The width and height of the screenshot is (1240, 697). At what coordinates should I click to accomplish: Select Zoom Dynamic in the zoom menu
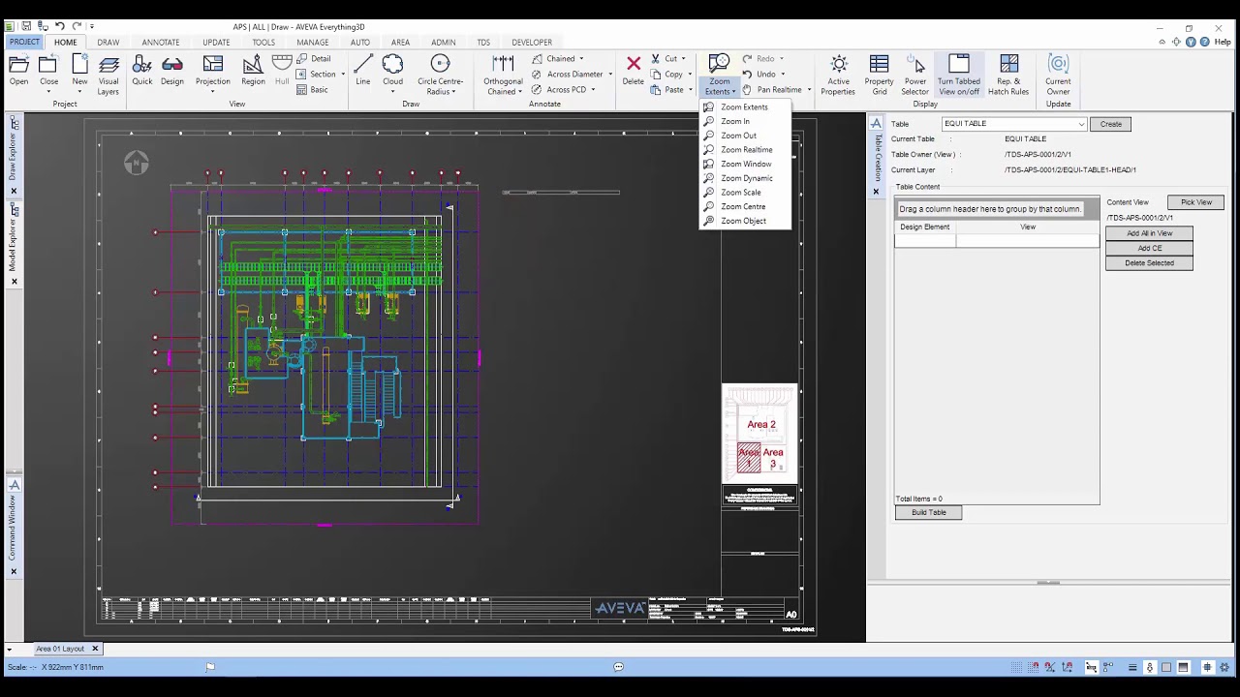[x=745, y=178]
